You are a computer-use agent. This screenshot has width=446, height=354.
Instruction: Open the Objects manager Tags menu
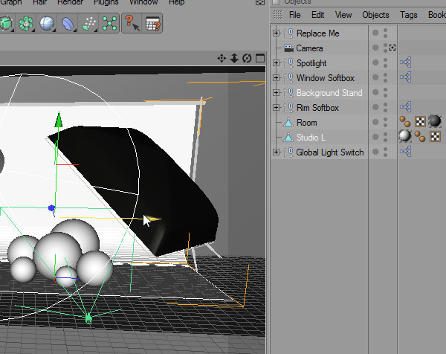[x=408, y=15]
